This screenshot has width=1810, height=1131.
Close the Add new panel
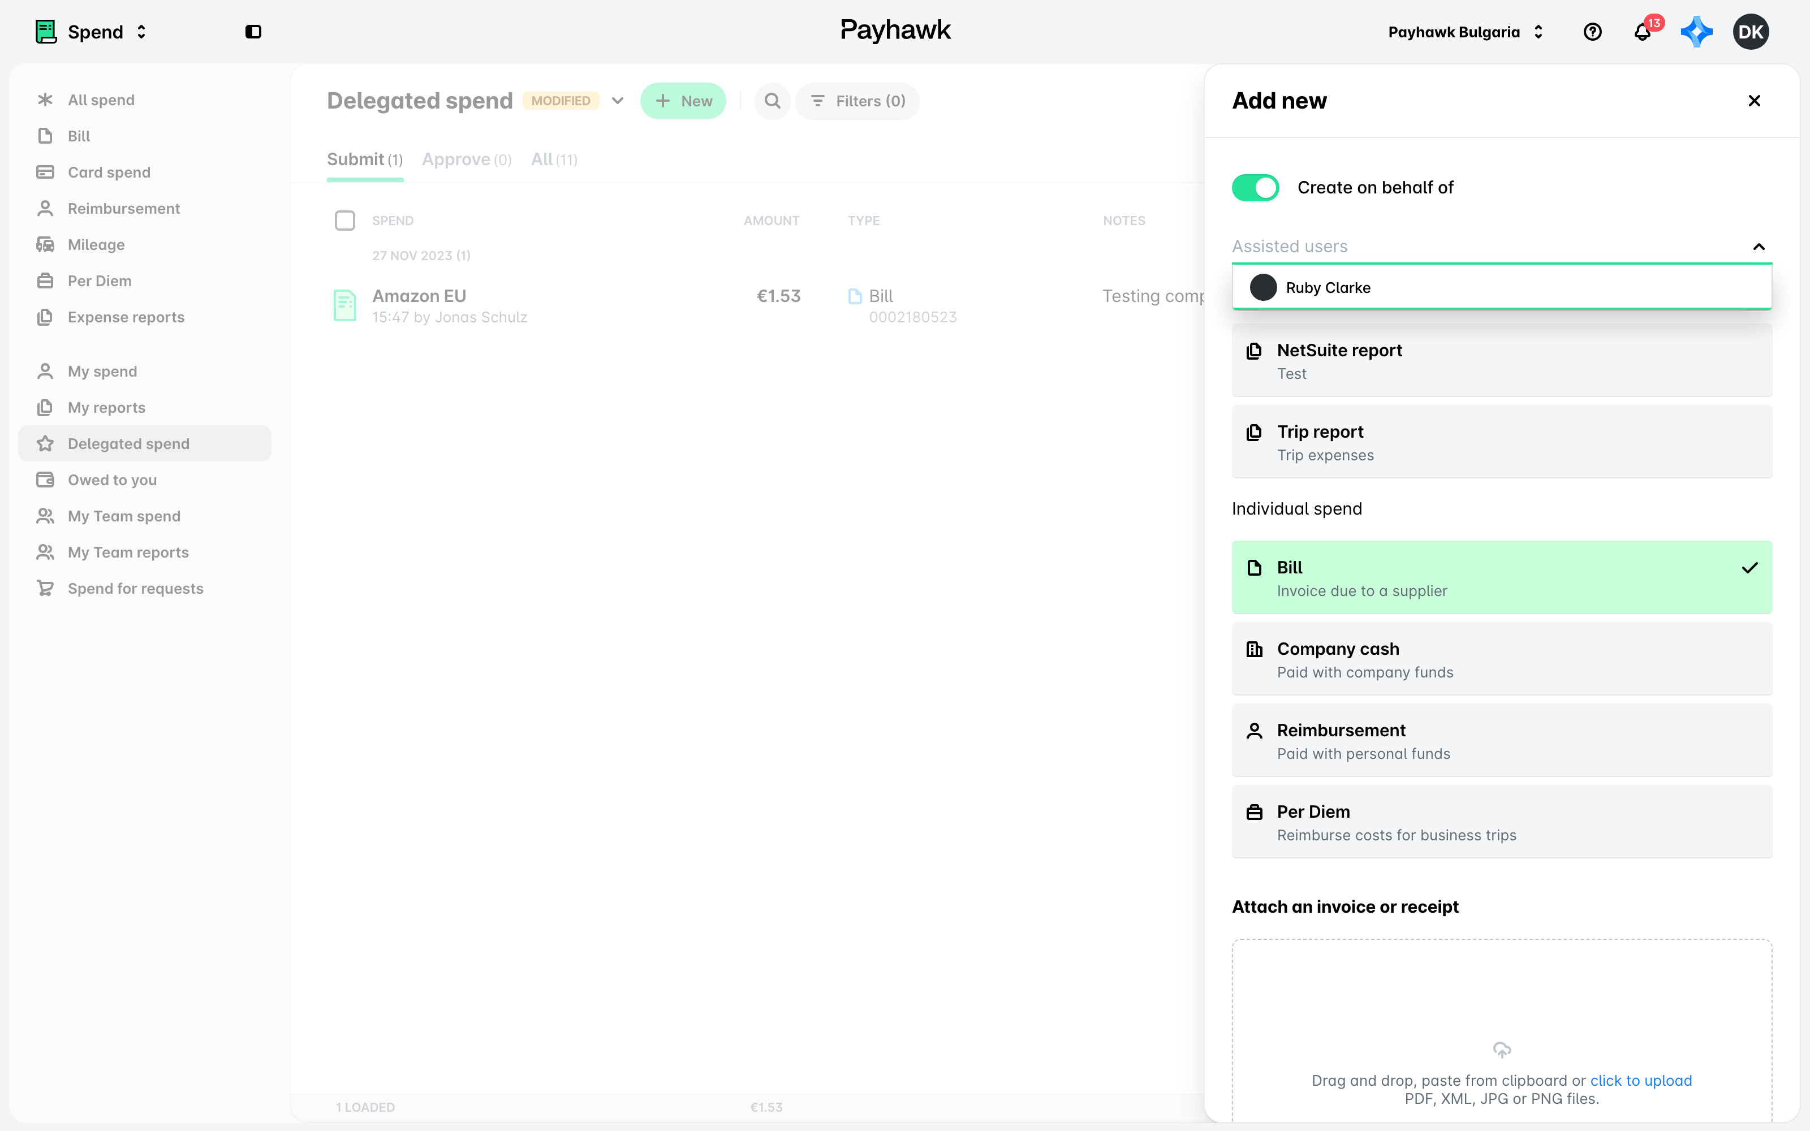tap(1754, 101)
